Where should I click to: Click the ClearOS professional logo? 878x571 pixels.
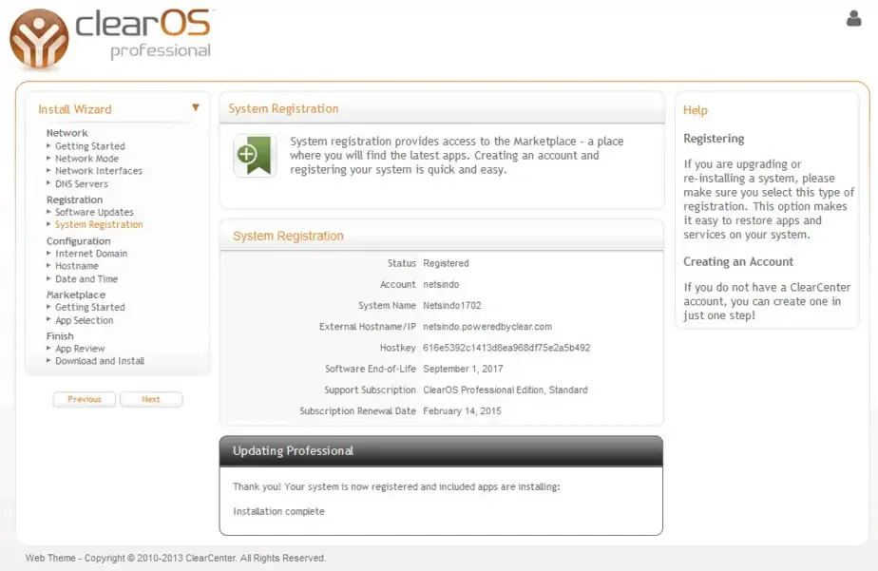pos(110,38)
